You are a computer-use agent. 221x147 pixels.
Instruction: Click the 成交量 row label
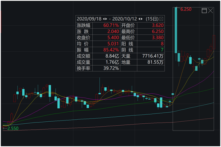(84, 62)
